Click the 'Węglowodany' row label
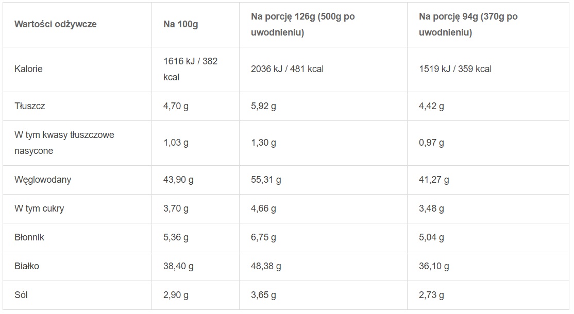The height and width of the screenshot is (314, 574). (x=43, y=180)
